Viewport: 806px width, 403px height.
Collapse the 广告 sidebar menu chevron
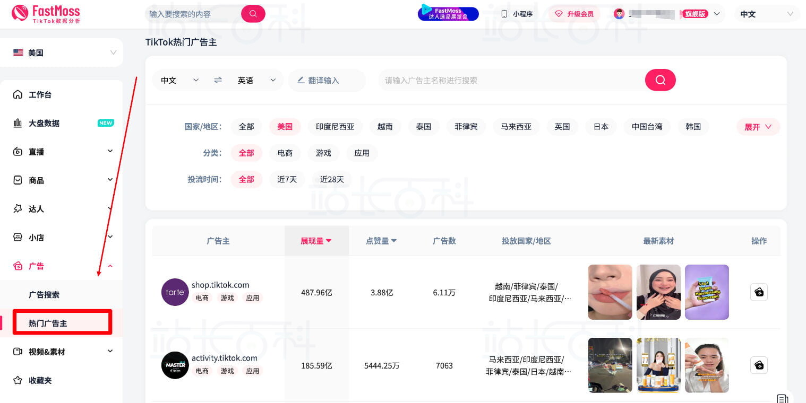tap(110, 266)
